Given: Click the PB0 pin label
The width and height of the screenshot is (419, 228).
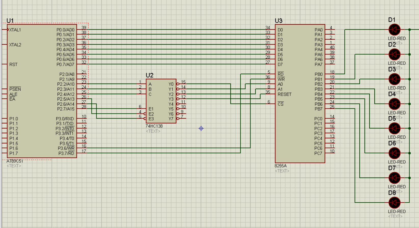Looking at the screenshot, I should click(x=319, y=74).
